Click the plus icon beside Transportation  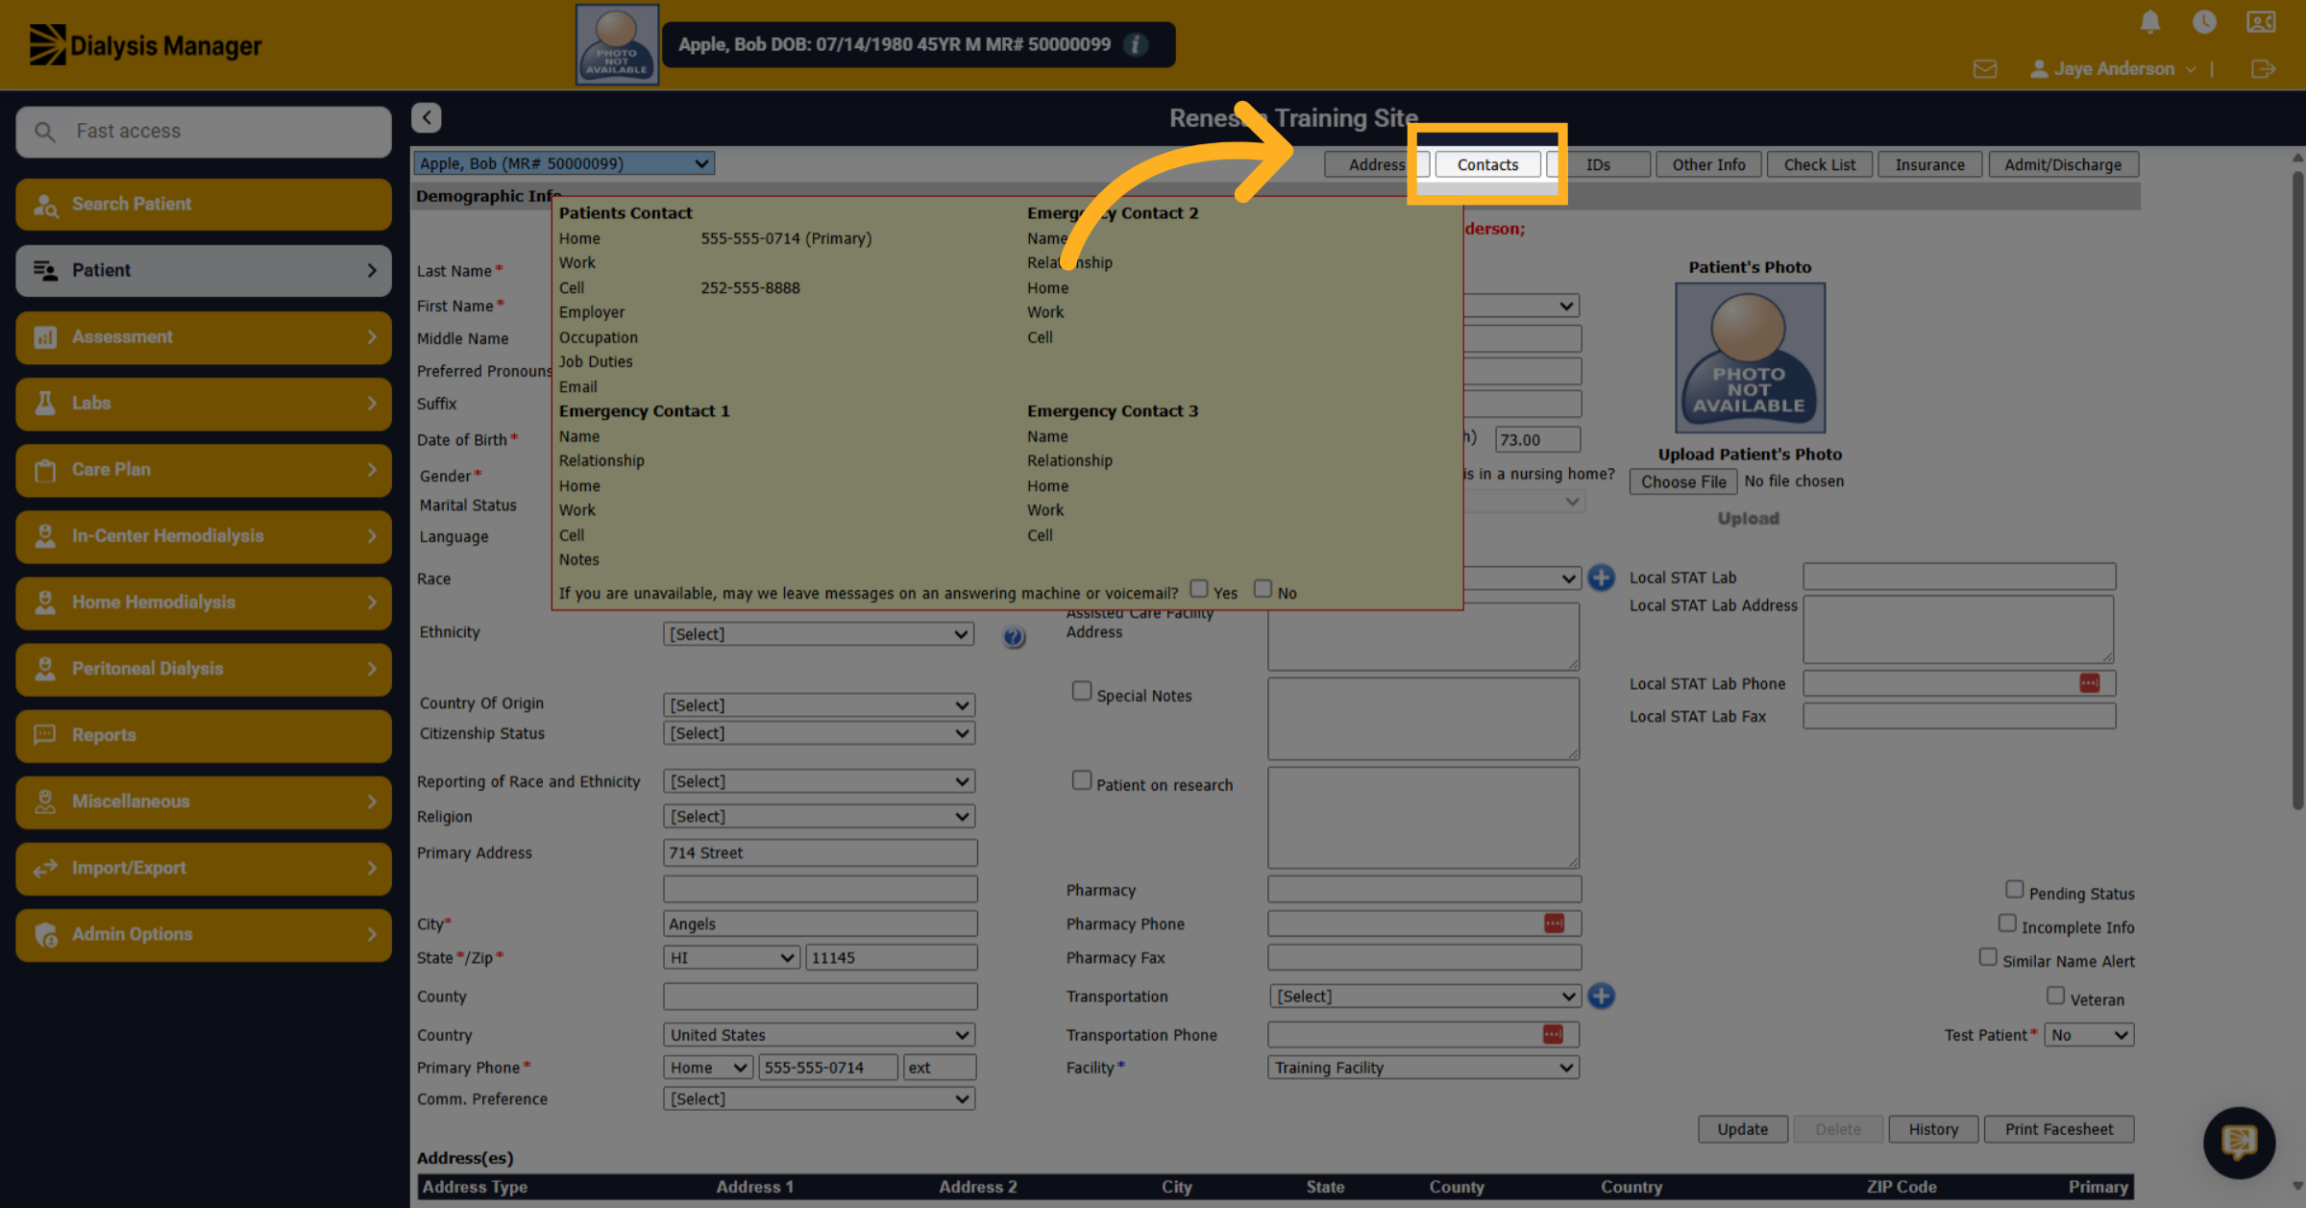click(x=1601, y=996)
